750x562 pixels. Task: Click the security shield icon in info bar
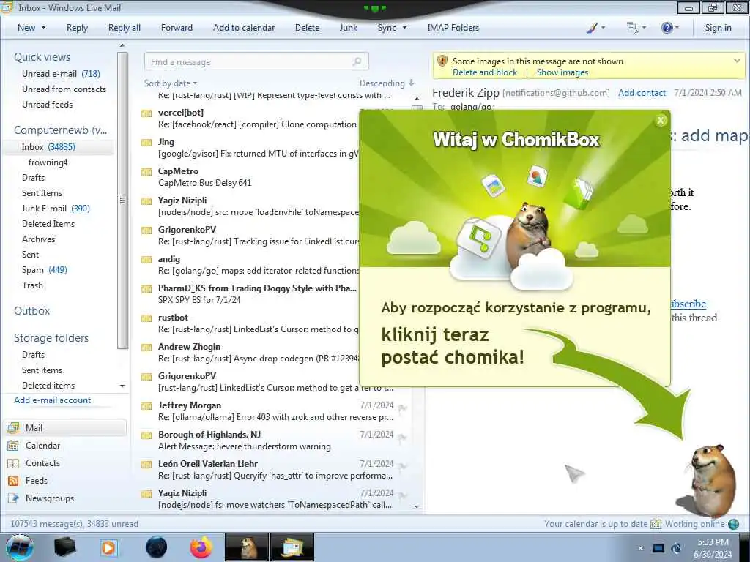pyautogui.click(x=442, y=61)
